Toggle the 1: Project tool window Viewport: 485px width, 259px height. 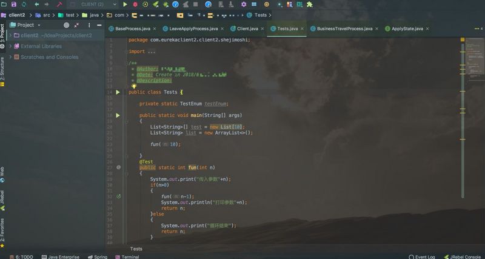point(2,35)
